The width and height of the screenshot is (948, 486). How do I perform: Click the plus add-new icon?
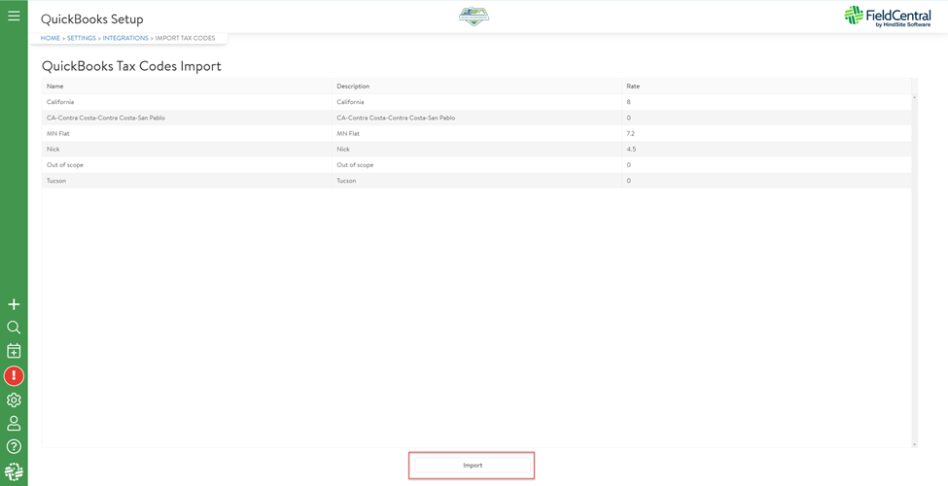[14, 304]
